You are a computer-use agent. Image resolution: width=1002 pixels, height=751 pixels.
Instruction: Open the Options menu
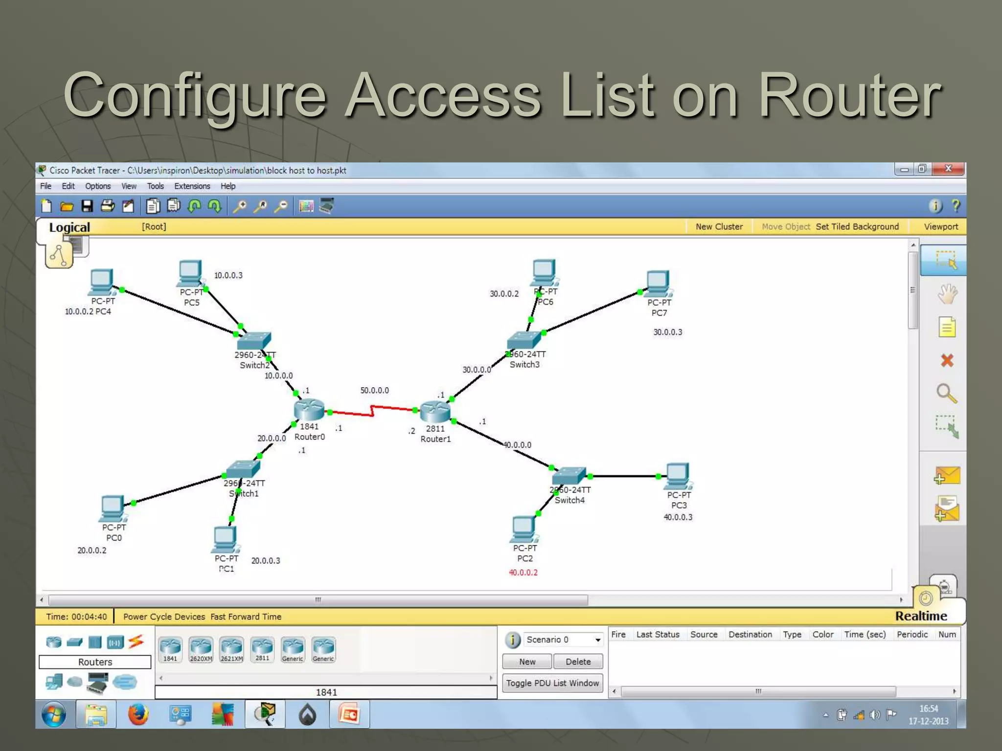point(98,186)
